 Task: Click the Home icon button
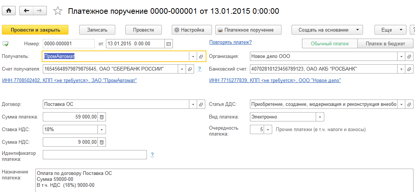point(9,11)
